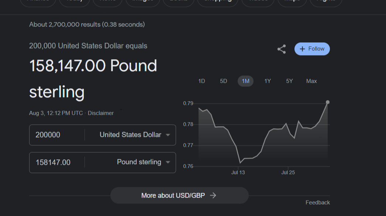This screenshot has height=216, width=386.
Task: Click the share icon for conversion result
Action: coord(282,49)
